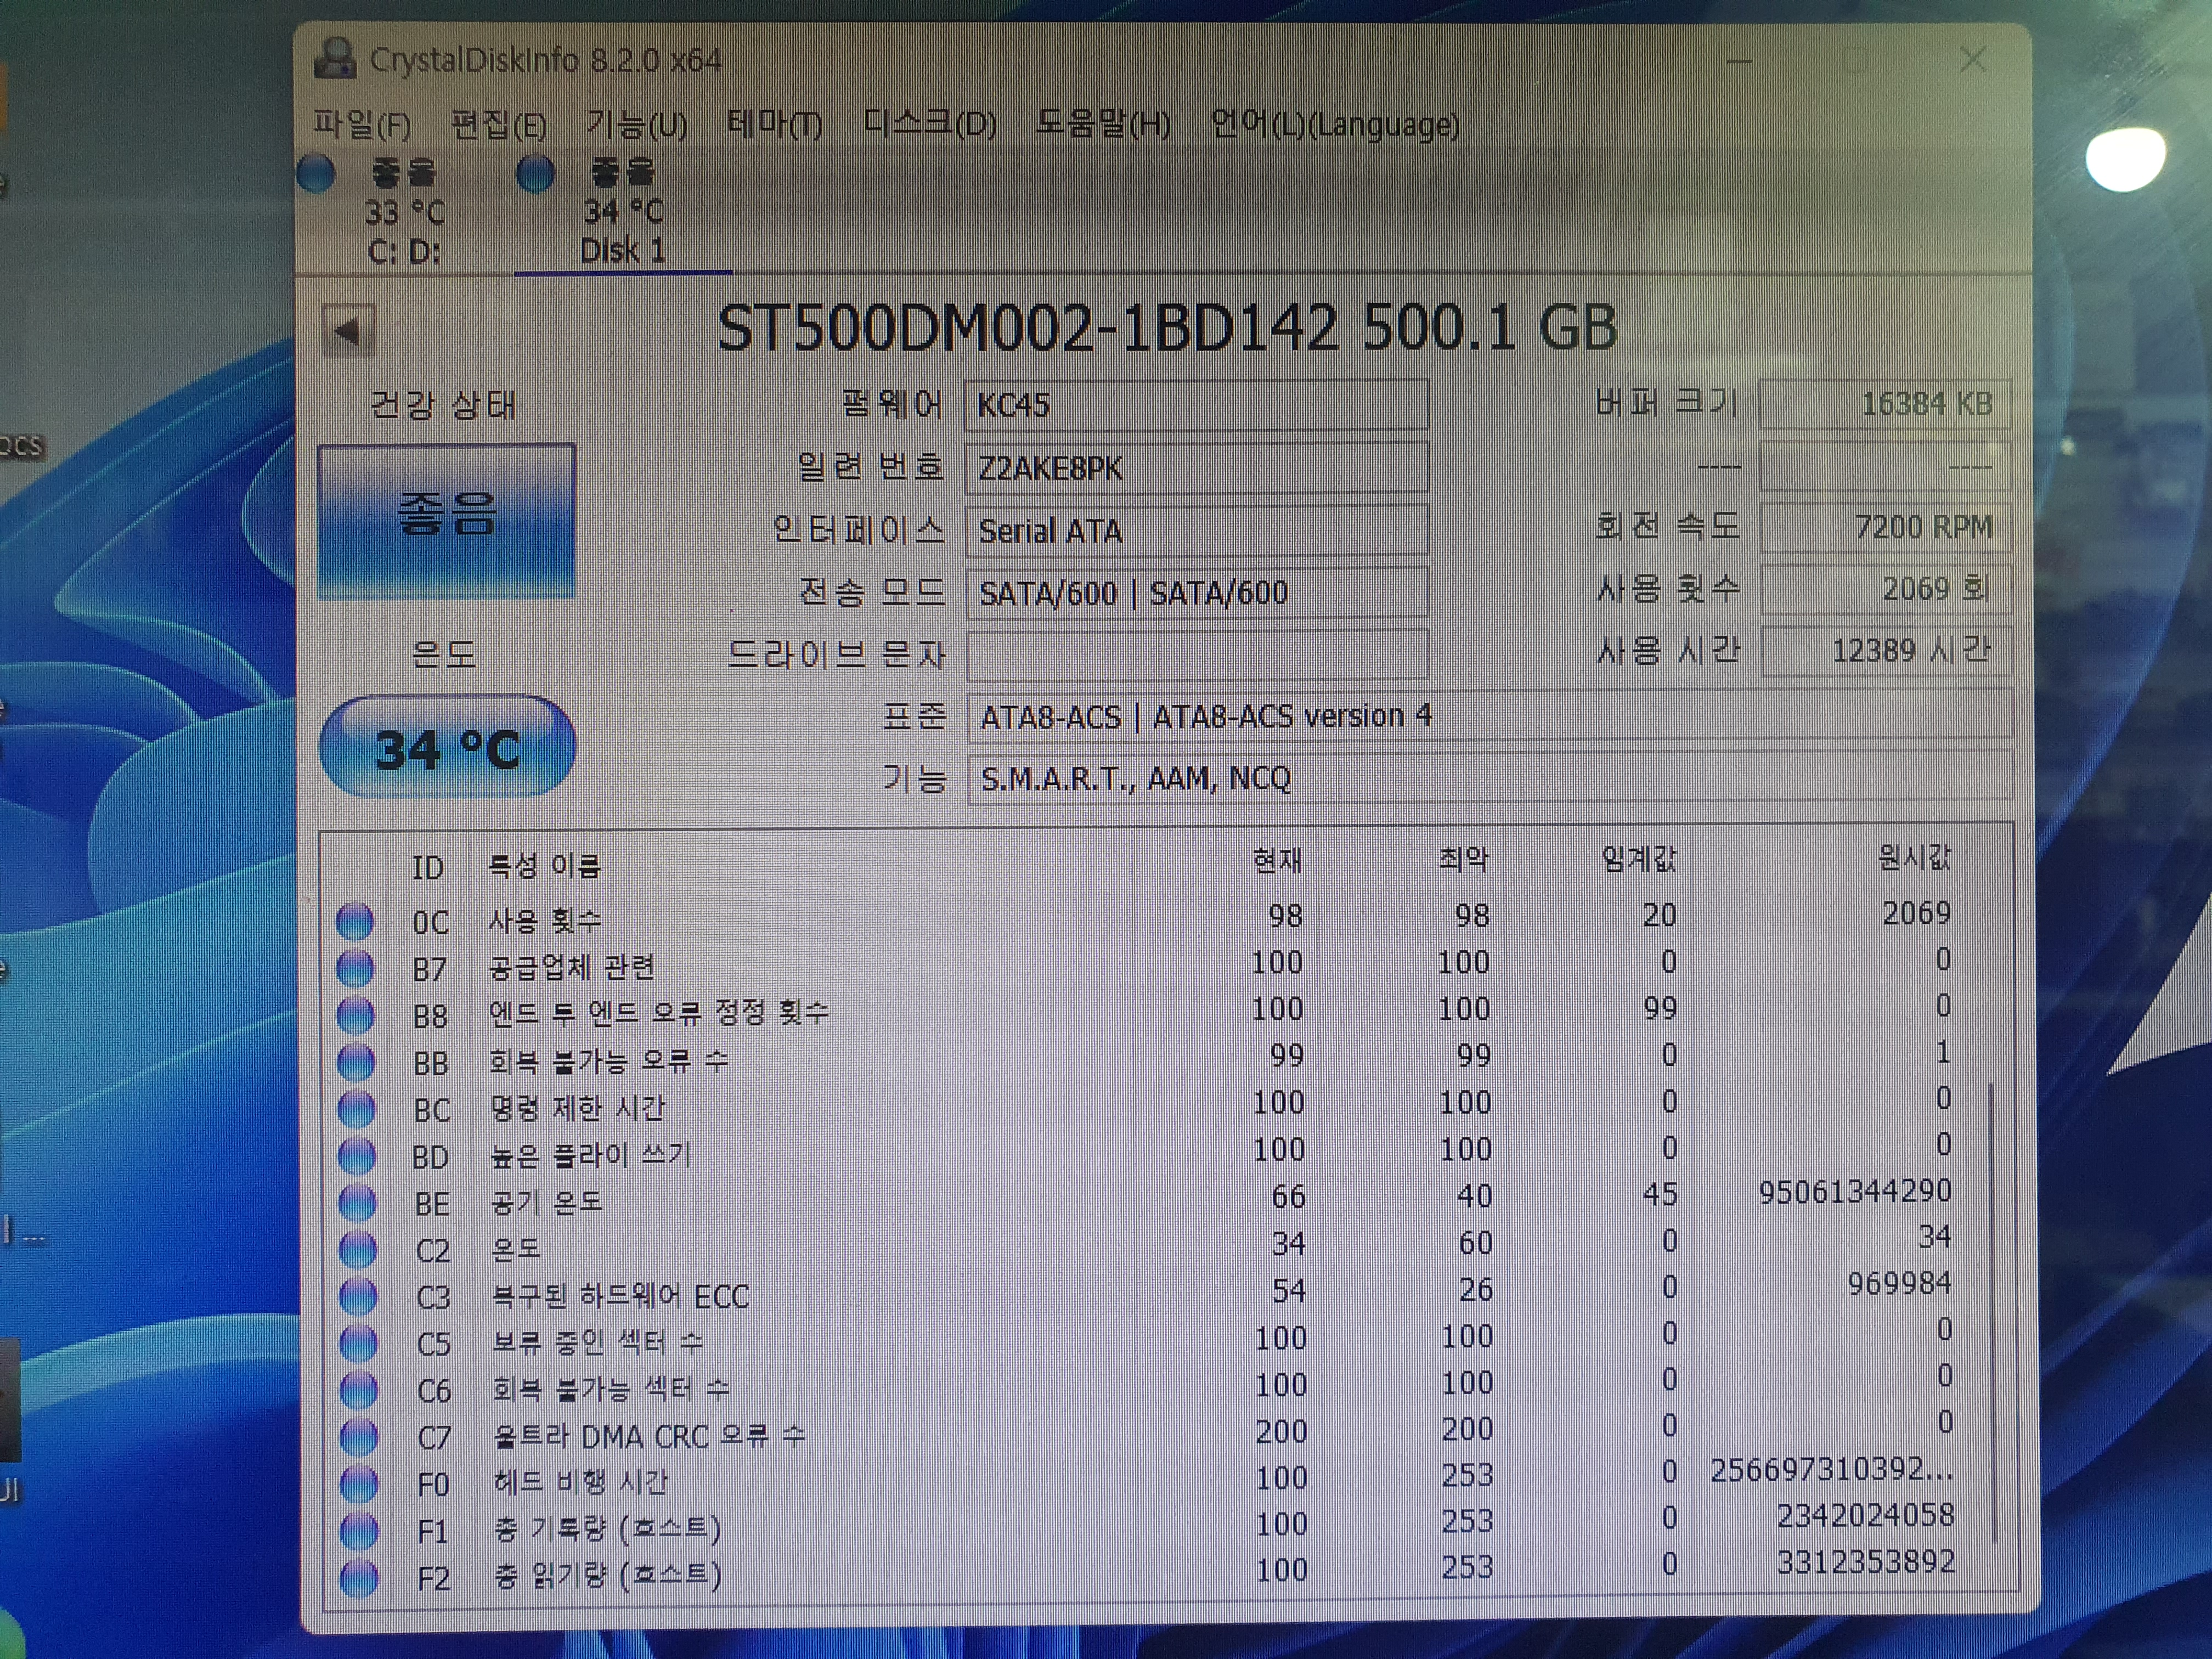Click raw value 2342024058
The image size is (2212, 1659).
[x=1865, y=1516]
